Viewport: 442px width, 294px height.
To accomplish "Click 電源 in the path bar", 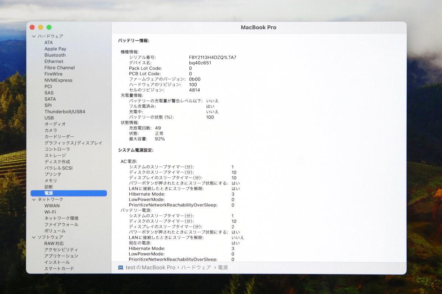I will (x=223, y=268).
